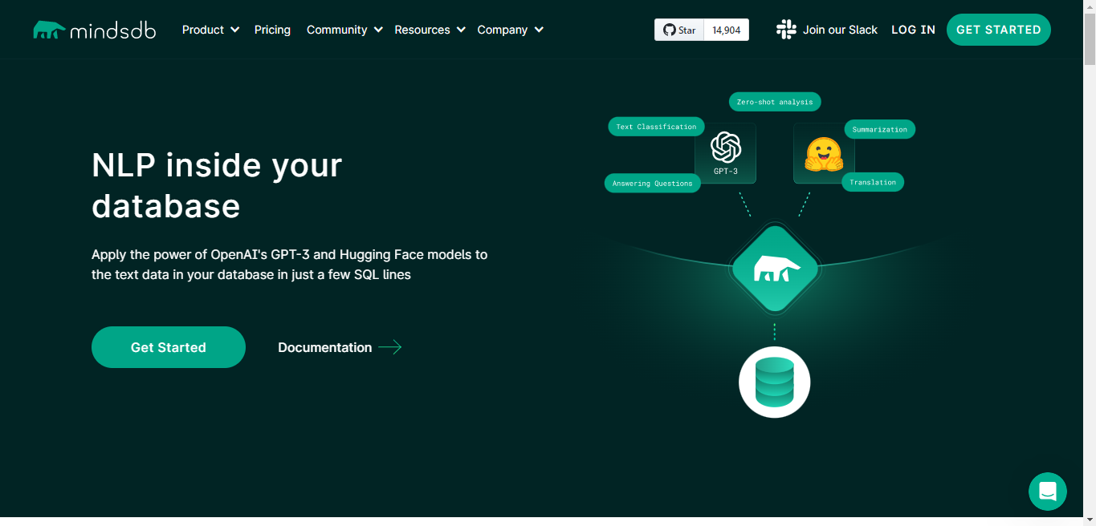Click the arrow next to Documentation
The width and height of the screenshot is (1096, 526).
coord(390,347)
